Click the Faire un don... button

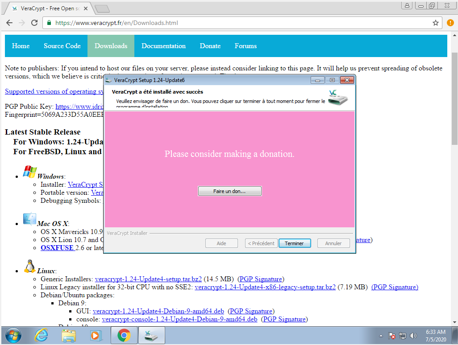coord(229,191)
